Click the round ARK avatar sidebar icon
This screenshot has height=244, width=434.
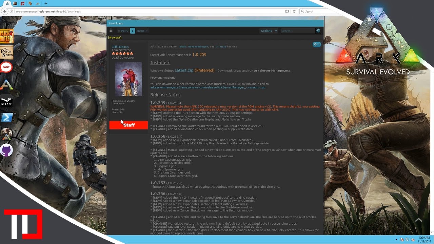coord(6,134)
